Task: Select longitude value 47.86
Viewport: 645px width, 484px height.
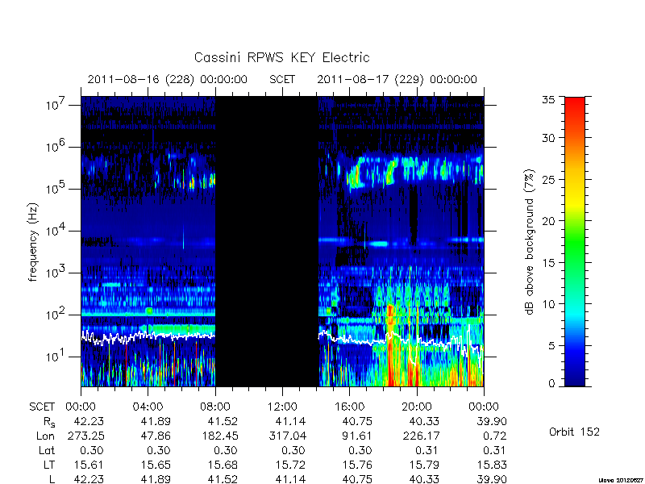Action: click(x=156, y=436)
